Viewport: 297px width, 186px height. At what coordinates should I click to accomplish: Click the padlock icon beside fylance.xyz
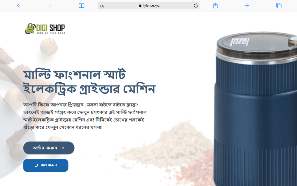[140, 5]
